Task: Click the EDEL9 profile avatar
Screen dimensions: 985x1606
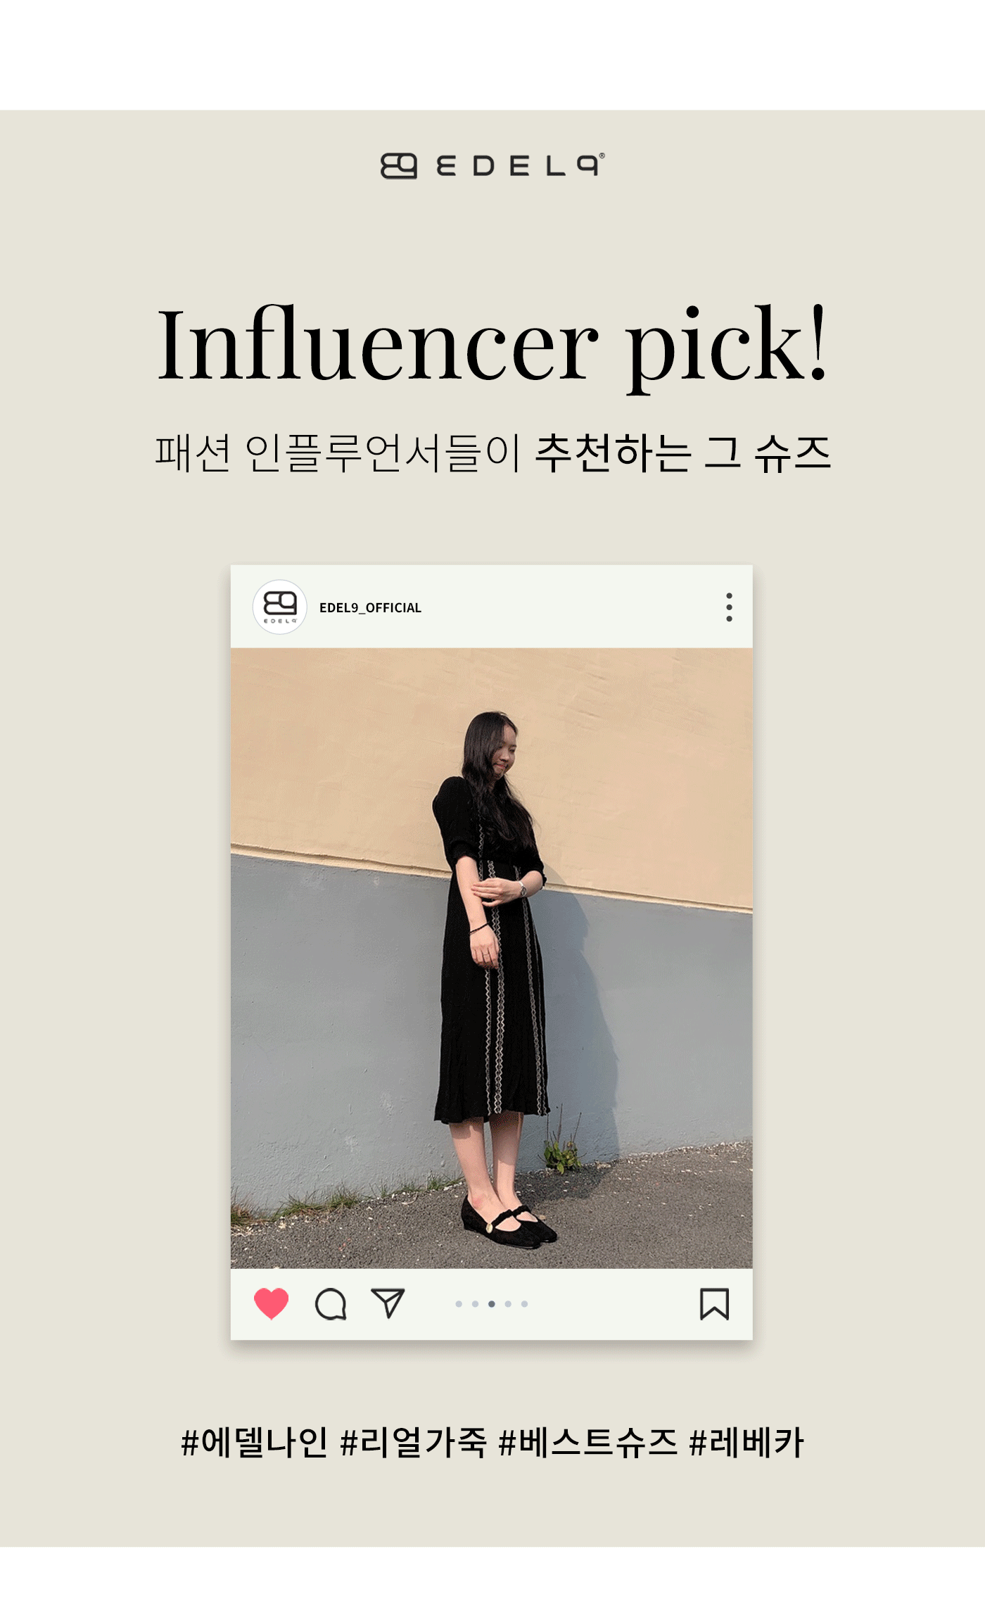Action: click(x=280, y=607)
